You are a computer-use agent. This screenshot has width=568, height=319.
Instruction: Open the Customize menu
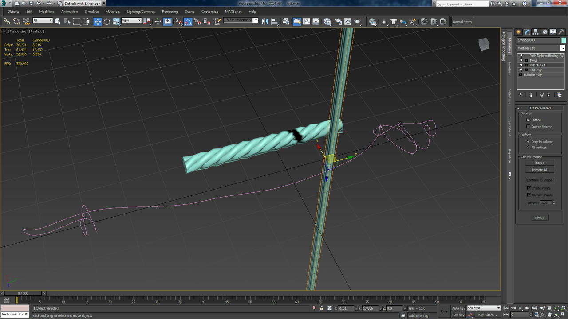click(x=209, y=12)
